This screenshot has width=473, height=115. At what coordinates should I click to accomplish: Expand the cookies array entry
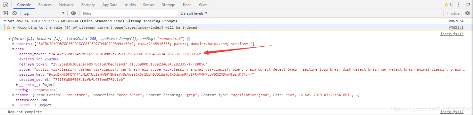(x=13, y=44)
